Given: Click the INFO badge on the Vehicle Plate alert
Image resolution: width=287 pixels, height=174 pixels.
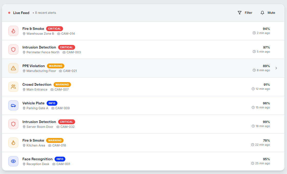Looking at the screenshot, I should coord(52,103).
